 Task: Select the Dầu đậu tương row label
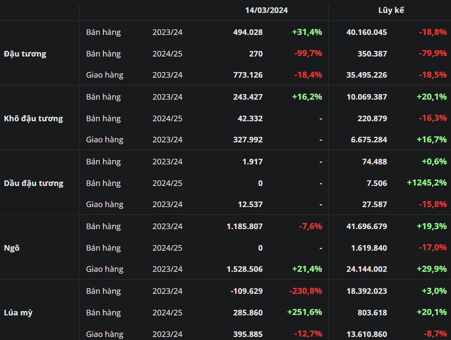34,183
